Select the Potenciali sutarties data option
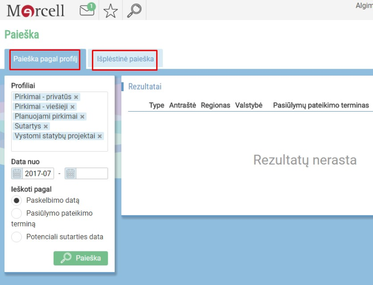Image resolution: width=373 pixels, height=285 pixels. 16,237
